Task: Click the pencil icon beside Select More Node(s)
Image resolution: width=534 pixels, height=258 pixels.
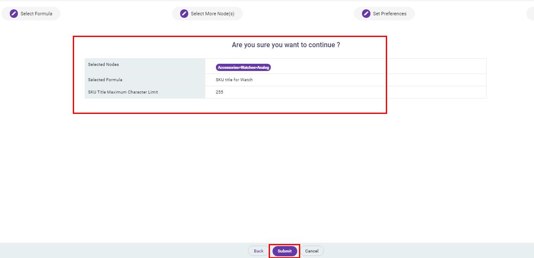Action: [184, 14]
